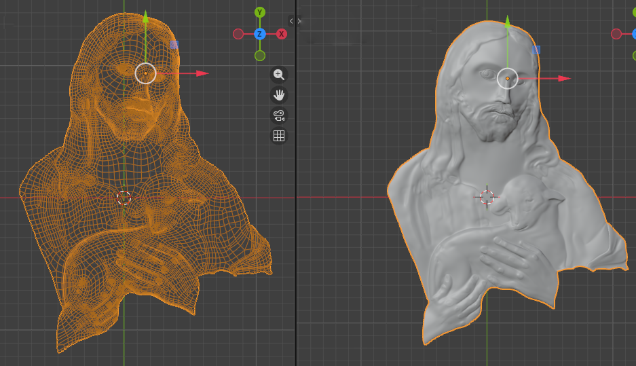636x366 pixels.
Task: Click the white move circle in the solid view
Action: (507, 79)
